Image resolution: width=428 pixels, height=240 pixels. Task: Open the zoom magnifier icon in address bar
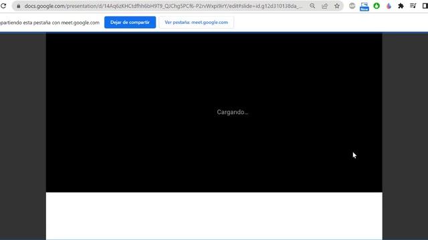(312, 6)
